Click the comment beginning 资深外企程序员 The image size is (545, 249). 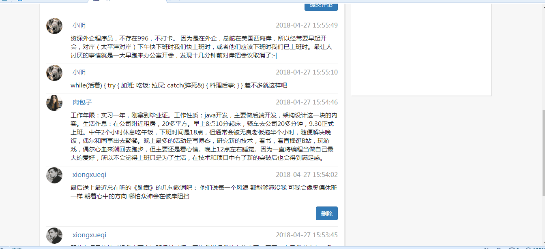click(x=202, y=47)
